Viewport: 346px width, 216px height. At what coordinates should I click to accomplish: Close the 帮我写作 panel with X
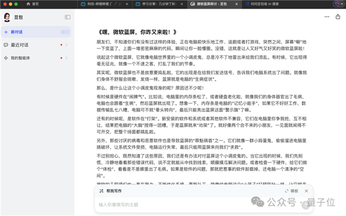click(306, 191)
